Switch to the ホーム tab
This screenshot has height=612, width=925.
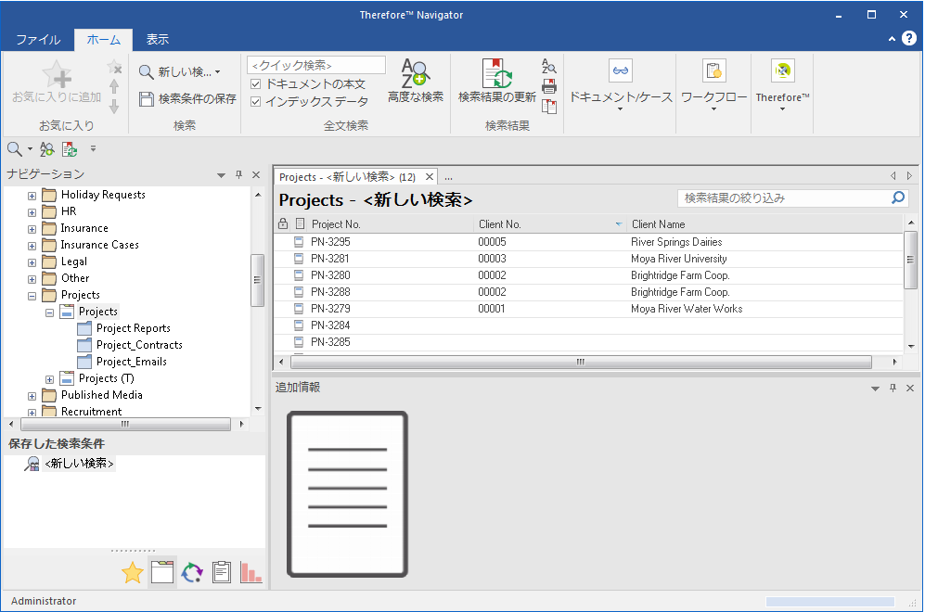(x=103, y=40)
